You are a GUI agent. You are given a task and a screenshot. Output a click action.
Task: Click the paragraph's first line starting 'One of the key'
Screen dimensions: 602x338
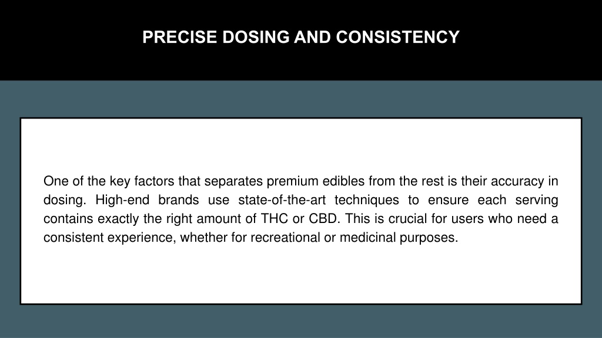click(x=300, y=181)
